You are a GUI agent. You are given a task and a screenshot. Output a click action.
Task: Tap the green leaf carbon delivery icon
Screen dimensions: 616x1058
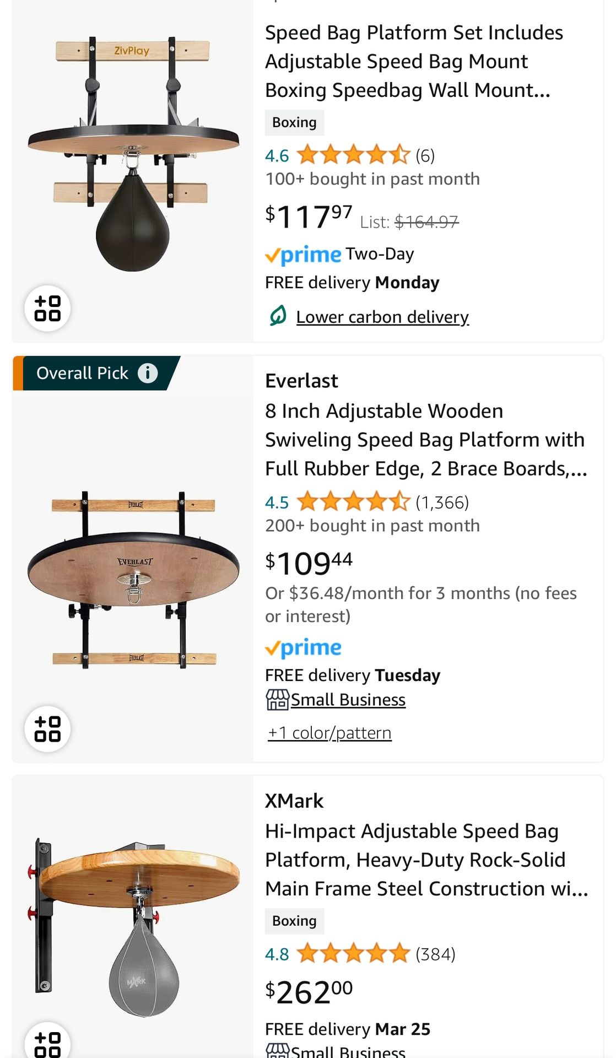click(x=278, y=316)
